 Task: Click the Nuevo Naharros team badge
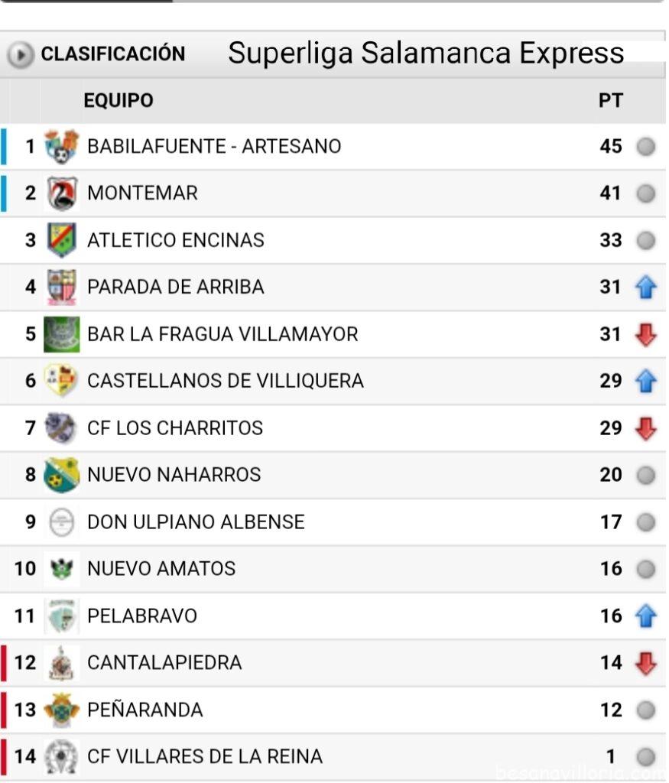click(x=61, y=475)
